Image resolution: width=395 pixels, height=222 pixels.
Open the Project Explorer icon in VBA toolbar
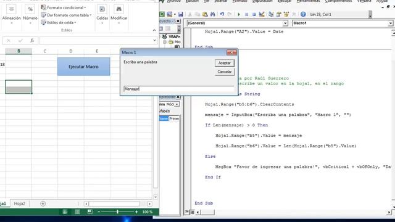(271, 14)
